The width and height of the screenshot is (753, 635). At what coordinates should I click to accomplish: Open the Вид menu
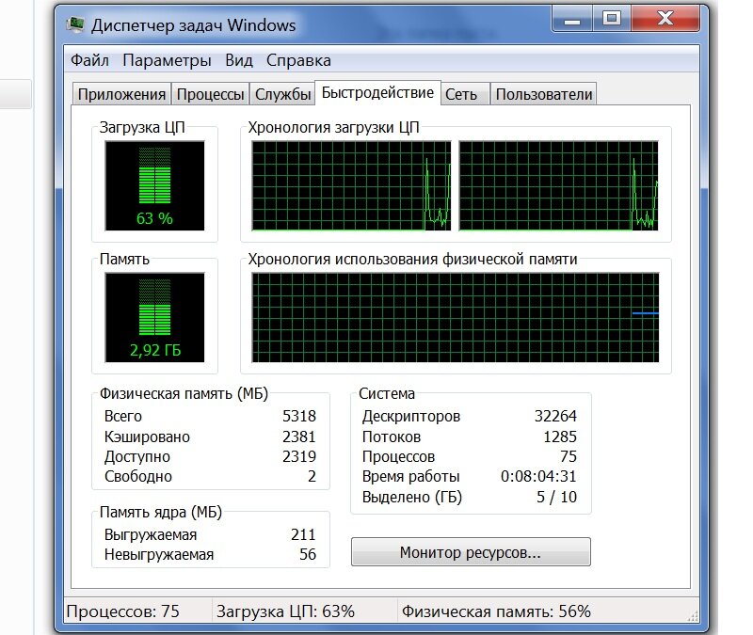[239, 60]
